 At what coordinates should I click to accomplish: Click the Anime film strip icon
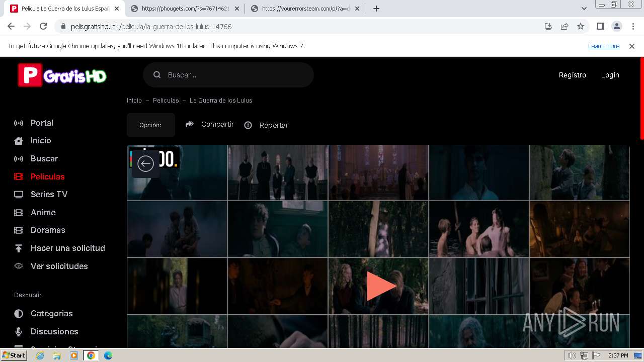(19, 212)
